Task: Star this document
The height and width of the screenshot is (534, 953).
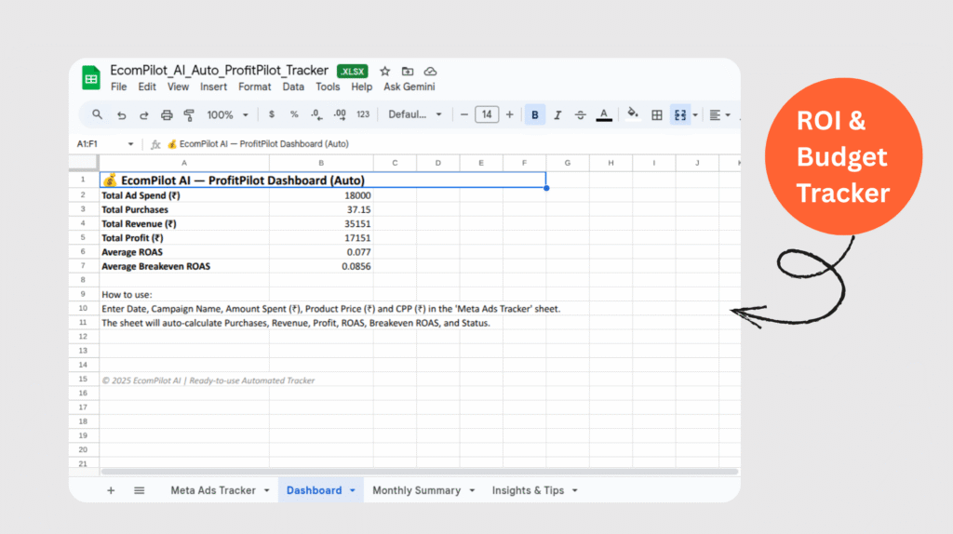Action: pyautogui.click(x=385, y=71)
